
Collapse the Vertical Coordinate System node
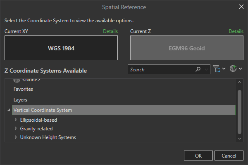click(x=9, y=110)
